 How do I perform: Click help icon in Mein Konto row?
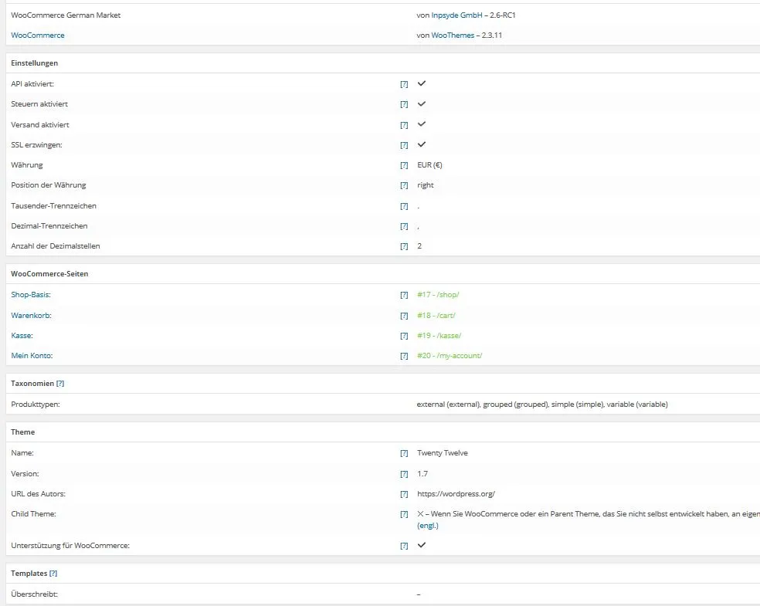pyautogui.click(x=404, y=356)
